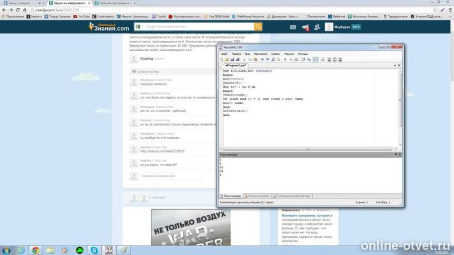Image resolution: width=454 pixels, height=255 pixels.
Task: Close the Окно вывода output panel
Action: point(400,155)
